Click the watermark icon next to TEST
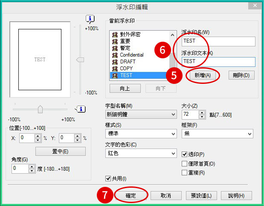 point(115,75)
